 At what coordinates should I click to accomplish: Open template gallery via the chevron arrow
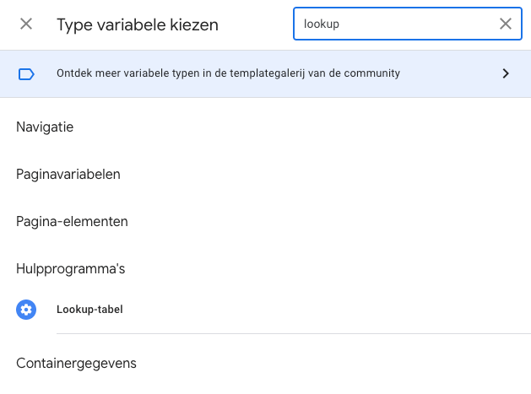506,73
